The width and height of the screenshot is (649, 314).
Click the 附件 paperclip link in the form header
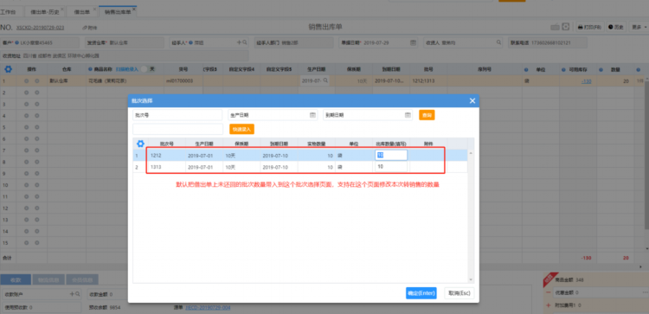tap(90, 28)
